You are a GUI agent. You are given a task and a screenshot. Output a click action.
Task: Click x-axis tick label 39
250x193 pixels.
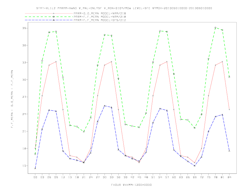(125, 177)
